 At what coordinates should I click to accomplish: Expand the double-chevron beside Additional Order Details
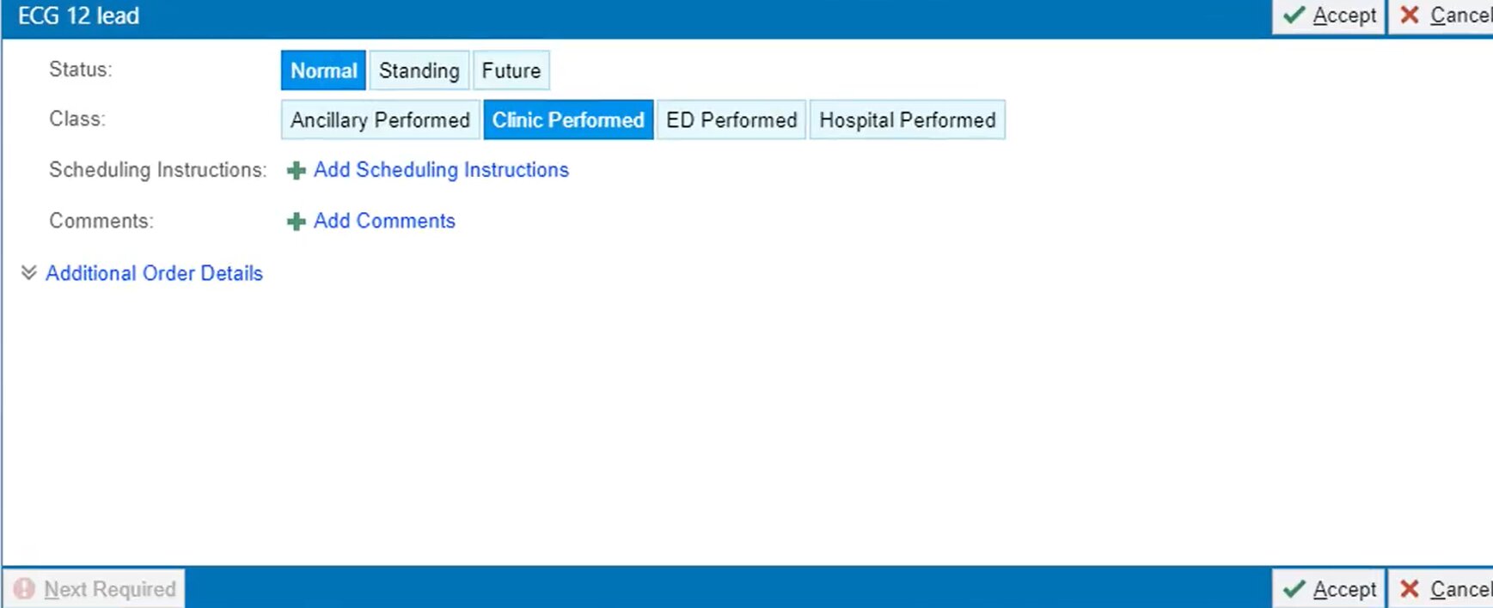(x=28, y=273)
